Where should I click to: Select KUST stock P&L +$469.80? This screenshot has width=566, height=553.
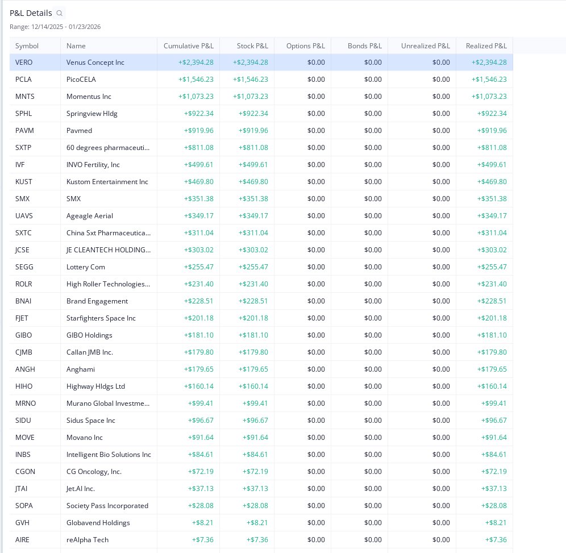253,181
